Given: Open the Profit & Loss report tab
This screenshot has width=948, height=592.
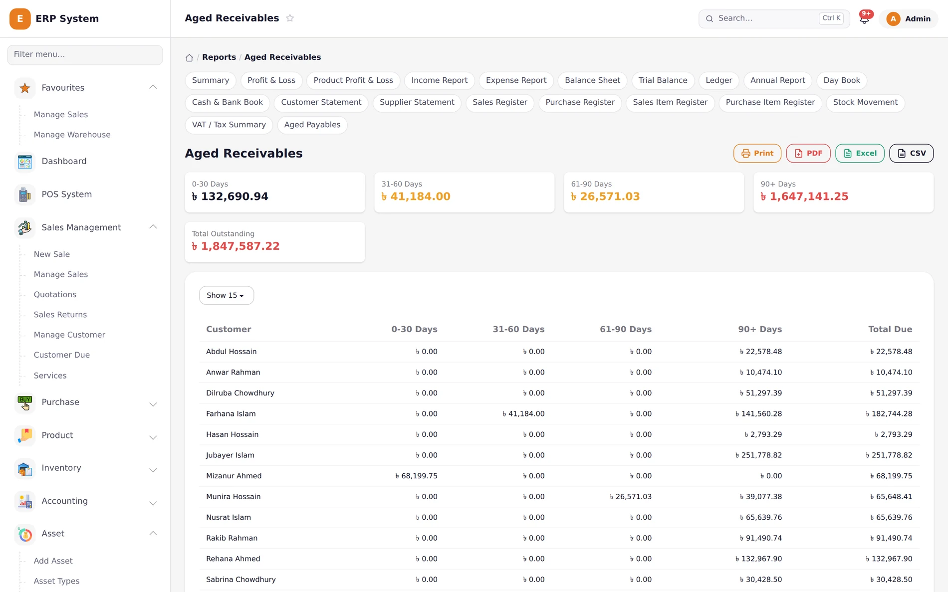Looking at the screenshot, I should (x=271, y=80).
